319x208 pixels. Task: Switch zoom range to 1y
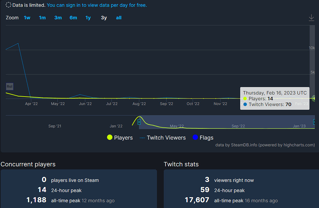tap(88, 18)
